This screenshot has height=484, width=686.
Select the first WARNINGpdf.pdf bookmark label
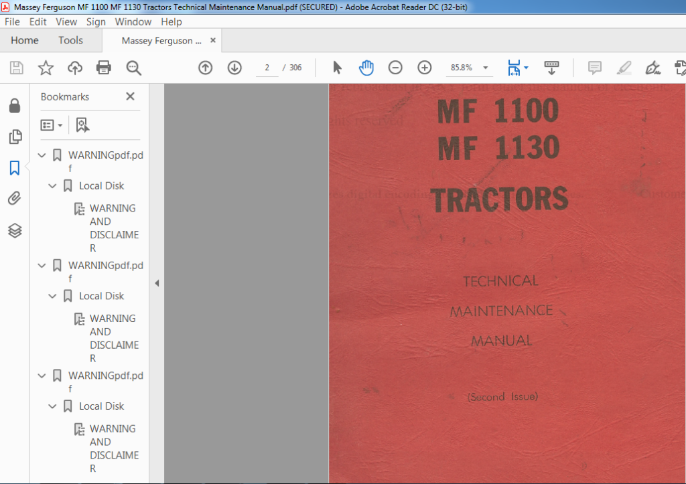pyautogui.click(x=106, y=161)
